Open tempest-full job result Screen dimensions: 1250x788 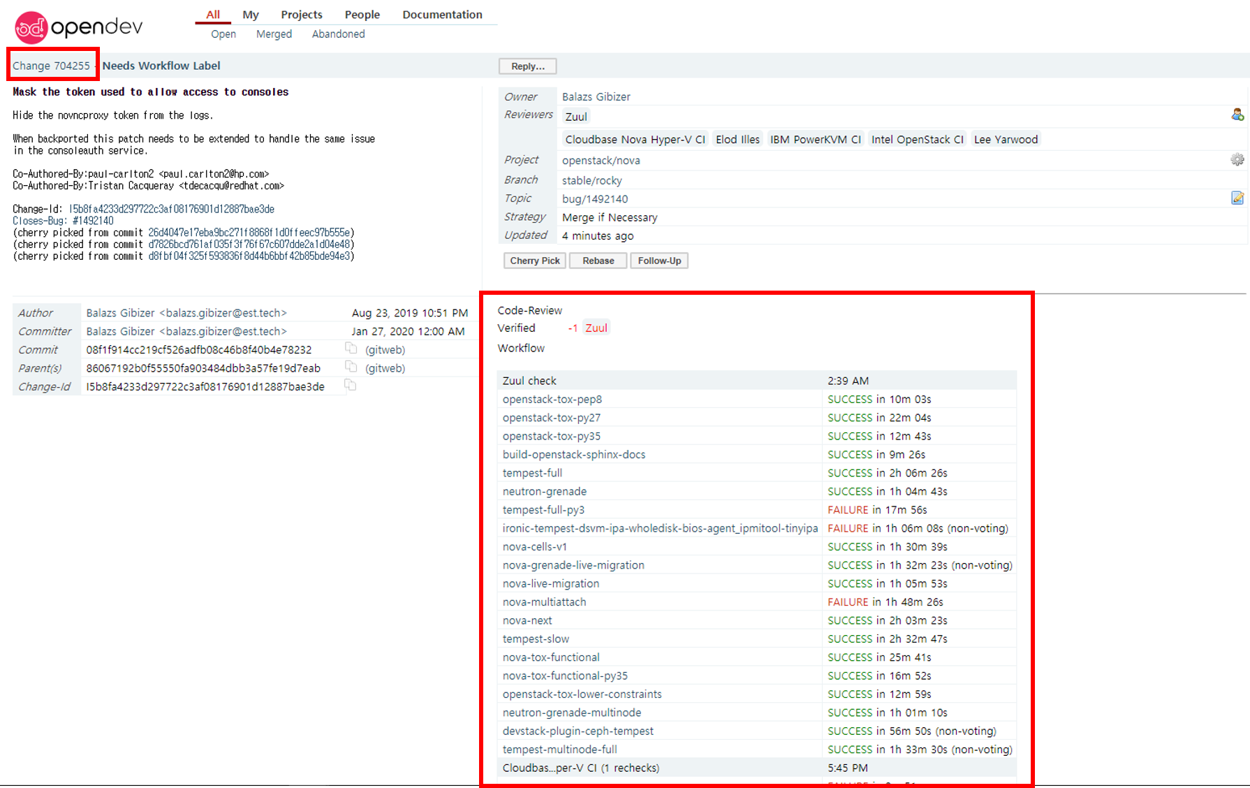pos(532,473)
